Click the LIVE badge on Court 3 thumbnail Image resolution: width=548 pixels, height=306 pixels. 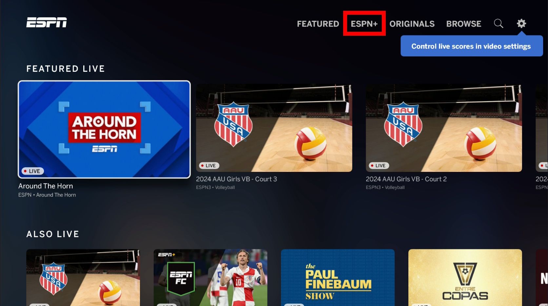pyautogui.click(x=209, y=166)
